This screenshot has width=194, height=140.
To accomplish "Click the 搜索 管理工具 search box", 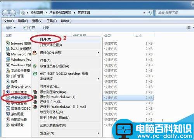I will click(175, 13).
